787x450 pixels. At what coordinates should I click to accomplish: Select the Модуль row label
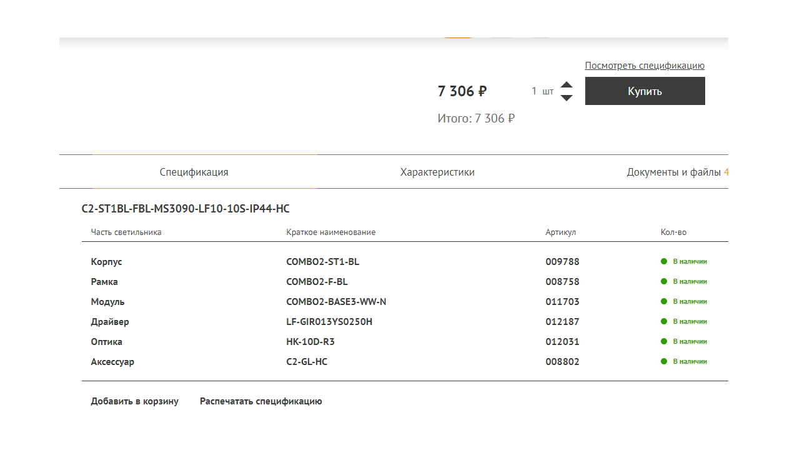coord(107,302)
